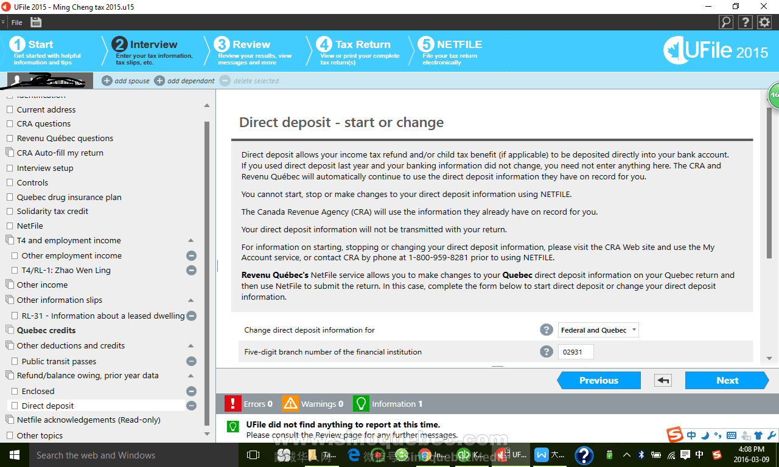Open the Other income section
This screenshot has height=467, width=779.
42,285
